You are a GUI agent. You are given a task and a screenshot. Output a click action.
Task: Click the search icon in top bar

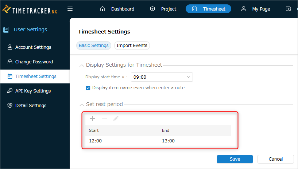[x=288, y=9]
